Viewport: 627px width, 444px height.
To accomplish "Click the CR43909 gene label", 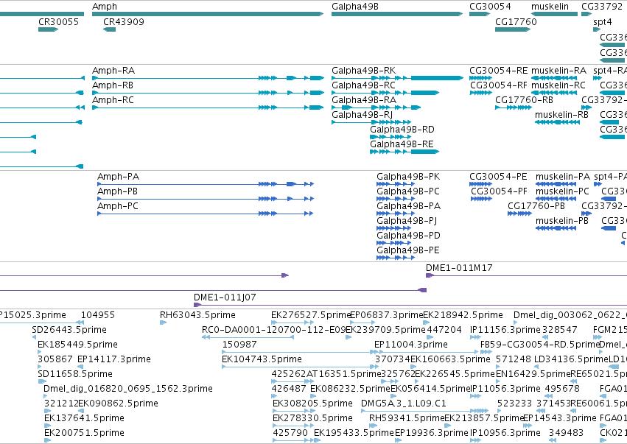I will (x=124, y=21).
